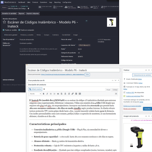
Task: Open the Stock real stat button
Action: tap(71, 7)
